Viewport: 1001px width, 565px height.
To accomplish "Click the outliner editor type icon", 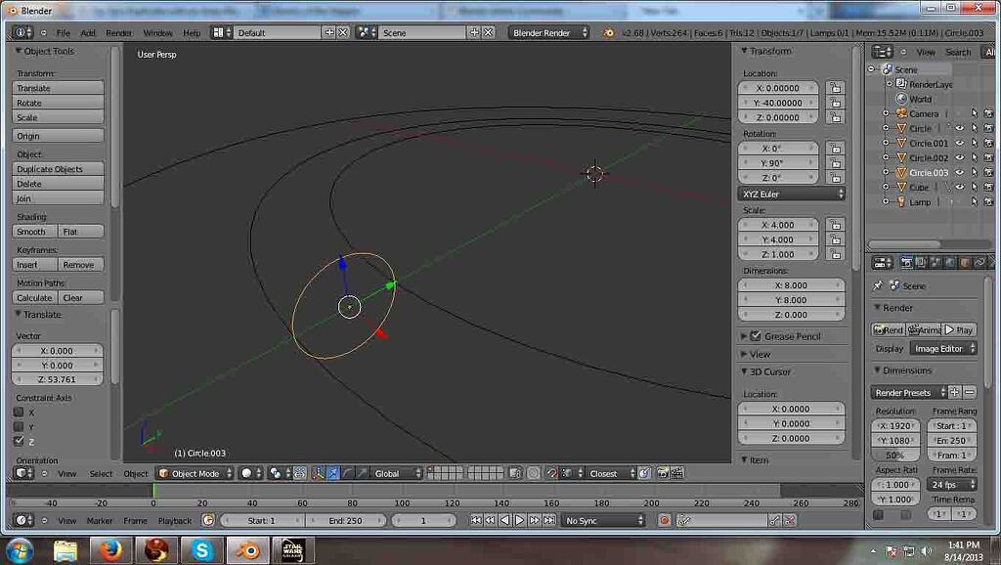I will pyautogui.click(x=881, y=52).
